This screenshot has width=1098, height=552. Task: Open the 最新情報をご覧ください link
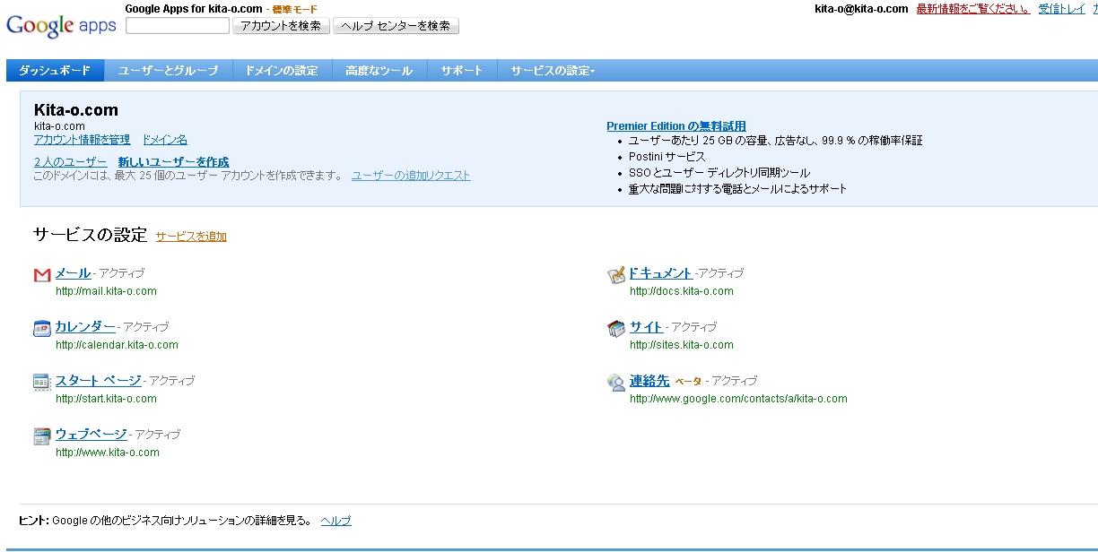pos(973,9)
